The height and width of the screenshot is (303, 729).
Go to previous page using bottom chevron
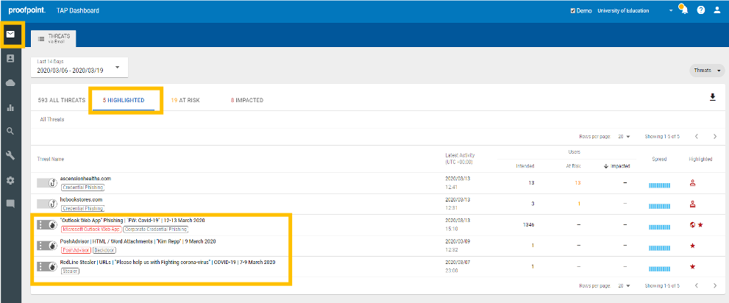pos(697,285)
